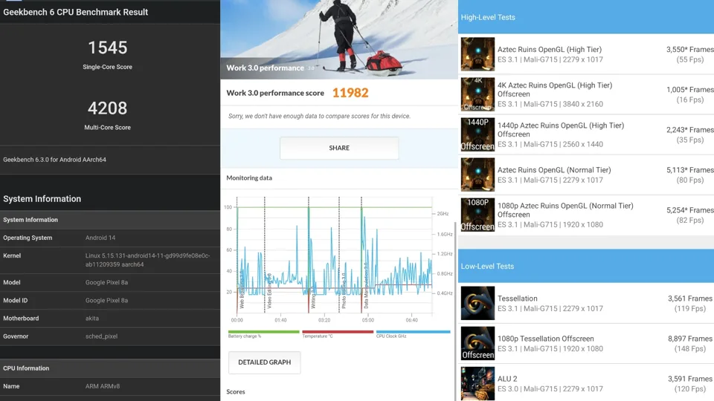714x401 pixels.
Task: Click Aztec Ruins OpenGL Normal Tier icon
Action: [x=477, y=175]
